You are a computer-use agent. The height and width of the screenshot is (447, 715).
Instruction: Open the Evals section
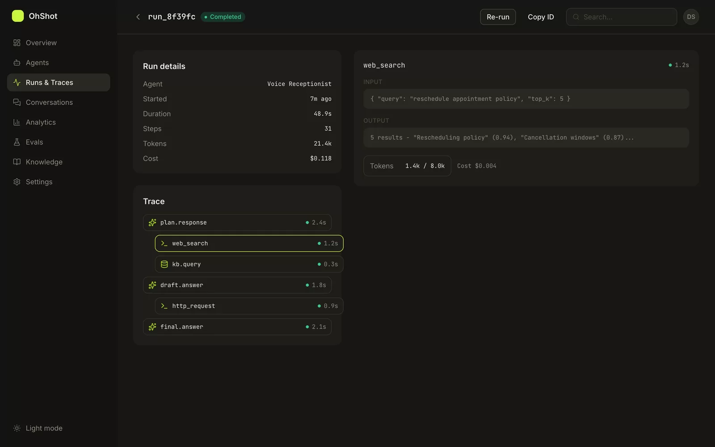[x=59, y=142]
